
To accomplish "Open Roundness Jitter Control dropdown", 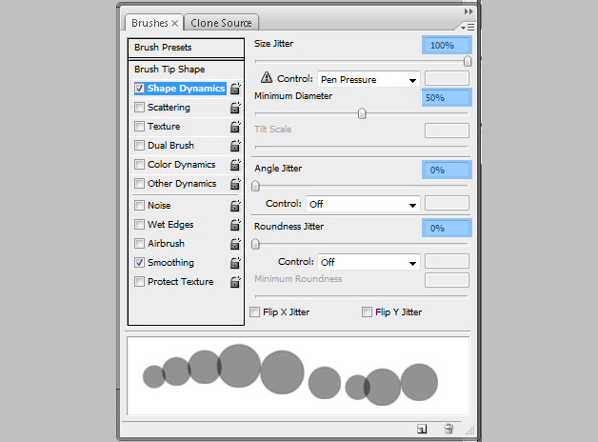I will pyautogui.click(x=369, y=262).
